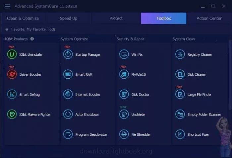
Task: Click the Driver Booster label
Action: tap(30, 75)
